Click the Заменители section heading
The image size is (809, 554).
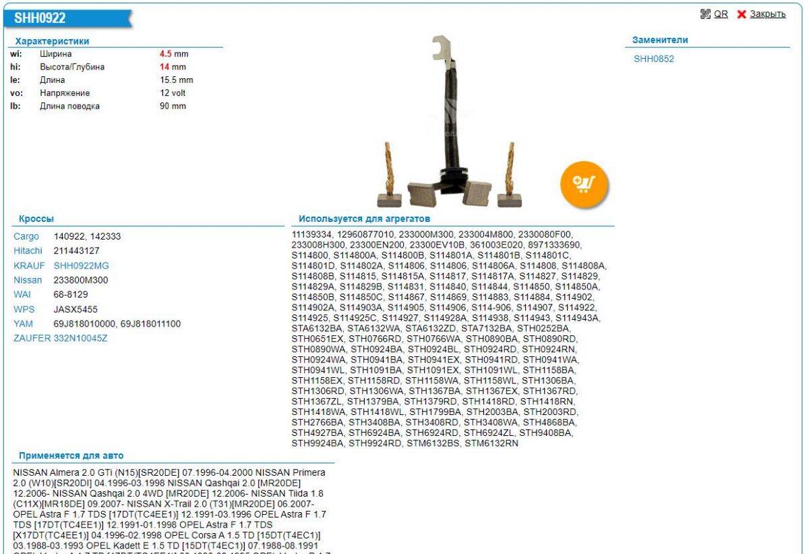659,40
